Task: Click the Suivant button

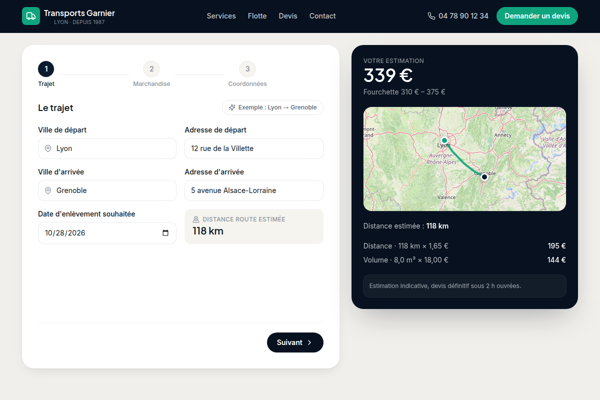Action: pyautogui.click(x=295, y=342)
